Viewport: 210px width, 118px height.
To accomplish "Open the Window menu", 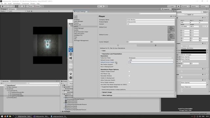I will pyautogui.click(x=33, y=4).
